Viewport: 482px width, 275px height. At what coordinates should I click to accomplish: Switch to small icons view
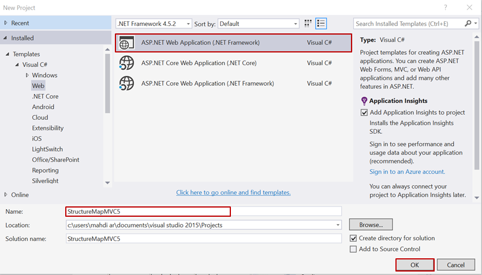tap(308, 24)
